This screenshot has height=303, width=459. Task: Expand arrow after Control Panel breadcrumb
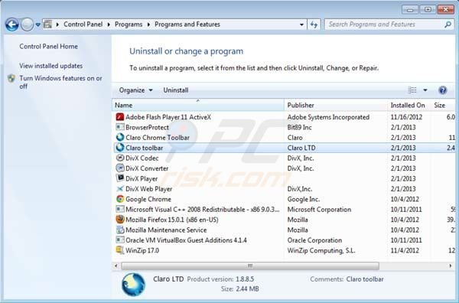(x=109, y=24)
